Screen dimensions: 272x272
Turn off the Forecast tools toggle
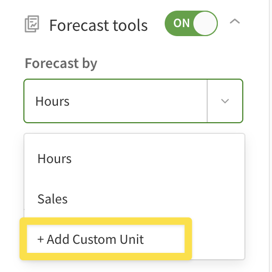(191, 23)
